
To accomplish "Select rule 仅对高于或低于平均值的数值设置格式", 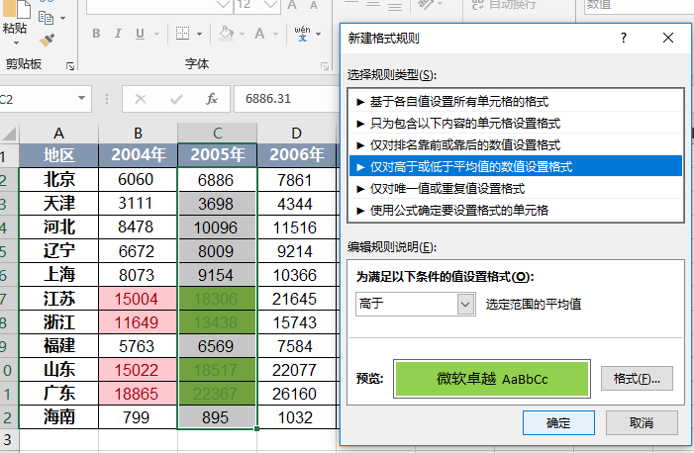I will (x=516, y=167).
